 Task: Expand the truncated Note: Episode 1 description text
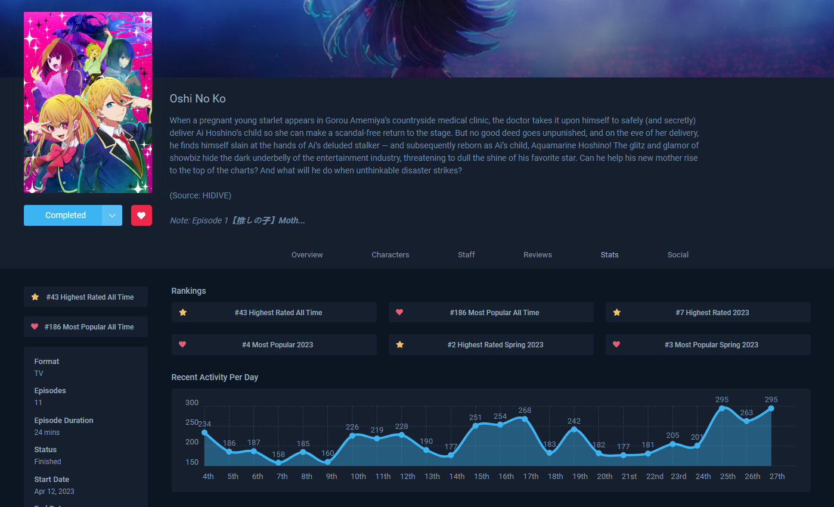point(237,220)
